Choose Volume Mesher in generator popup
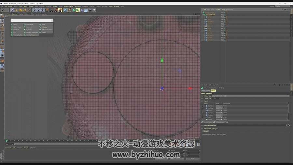The height and width of the screenshot is (165, 293). pos(30,35)
